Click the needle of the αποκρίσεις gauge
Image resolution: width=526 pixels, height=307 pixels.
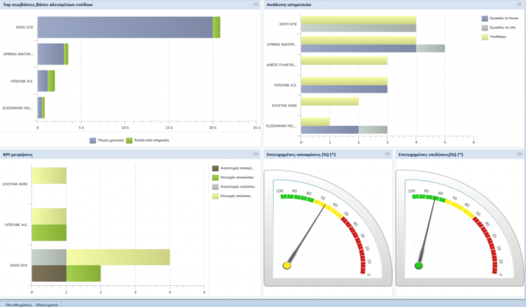(306, 235)
